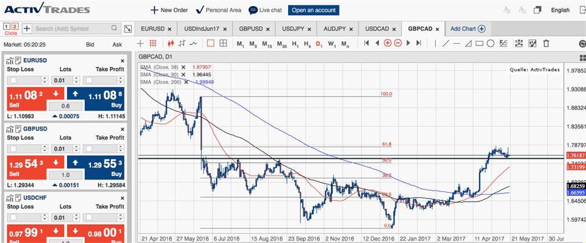Select the trend line drawing tool
The image size is (586, 243).
(446, 43)
